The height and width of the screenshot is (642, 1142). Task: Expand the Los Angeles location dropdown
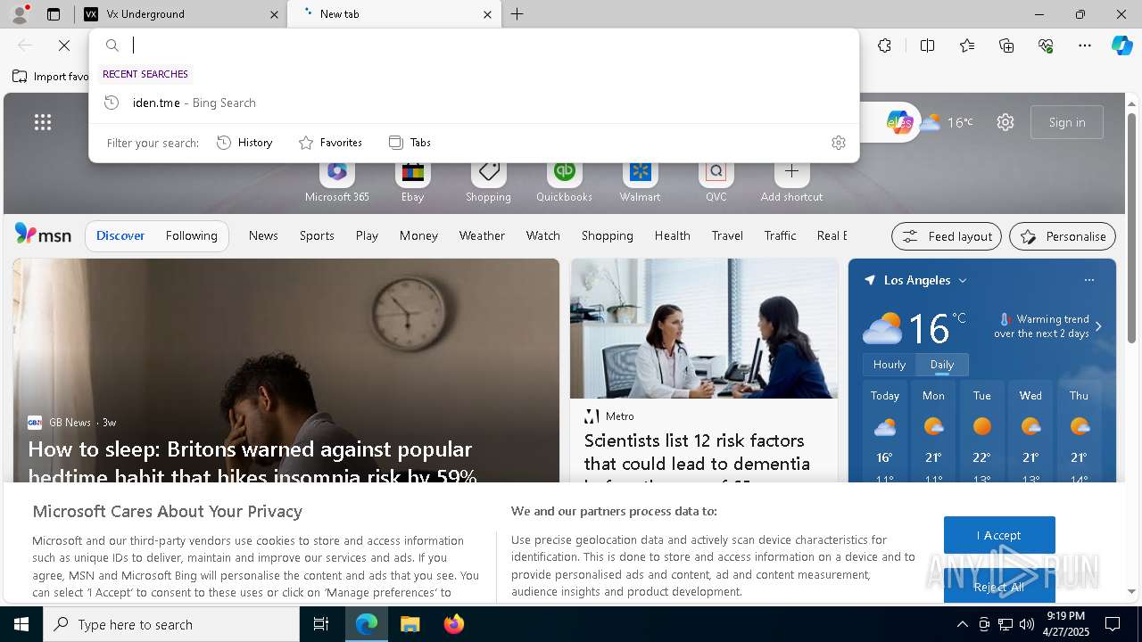[x=963, y=280]
